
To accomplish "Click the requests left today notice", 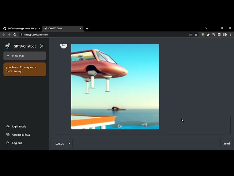I will pyautogui.click(x=24, y=69).
